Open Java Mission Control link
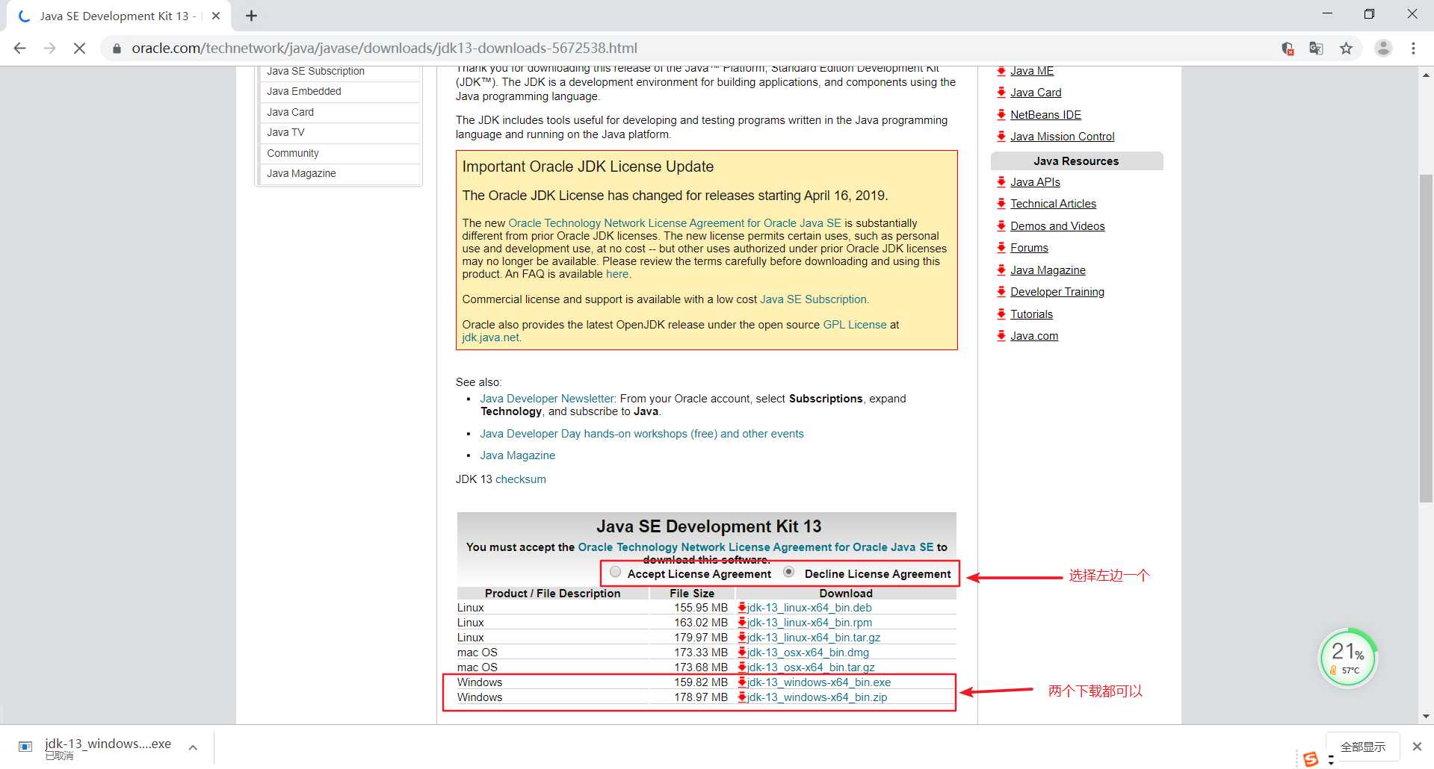Screen dimensions: 1434x769 [x=1062, y=137]
